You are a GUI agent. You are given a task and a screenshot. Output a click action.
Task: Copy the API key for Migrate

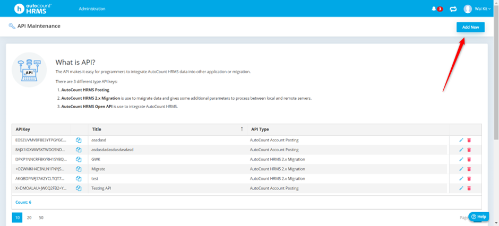pos(79,169)
